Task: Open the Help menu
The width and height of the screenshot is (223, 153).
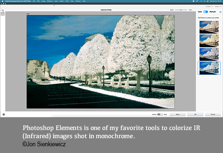Action: click(84, 1)
